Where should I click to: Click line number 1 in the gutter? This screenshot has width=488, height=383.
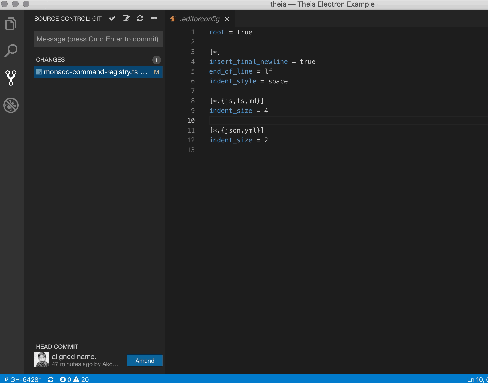click(193, 32)
